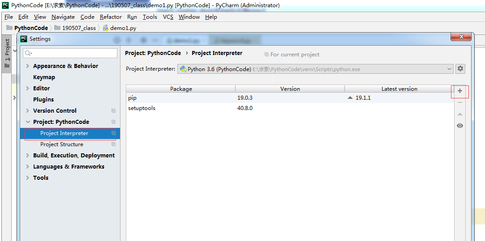Select the Keymap settings page

(x=44, y=77)
